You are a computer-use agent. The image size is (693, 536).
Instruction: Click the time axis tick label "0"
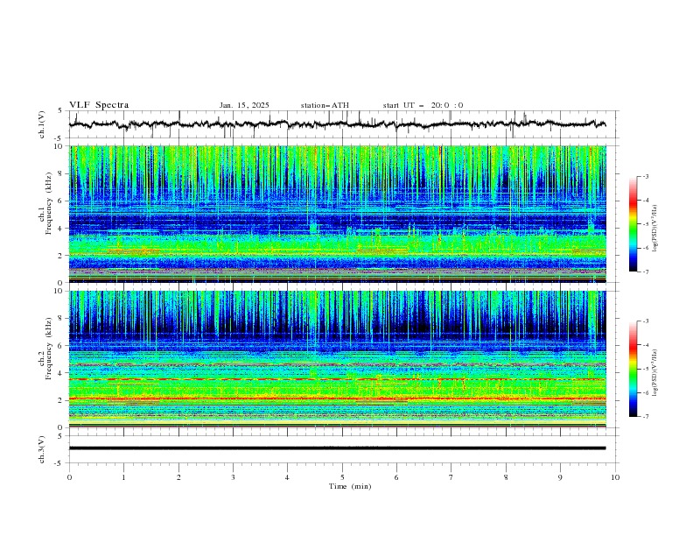[69, 477]
